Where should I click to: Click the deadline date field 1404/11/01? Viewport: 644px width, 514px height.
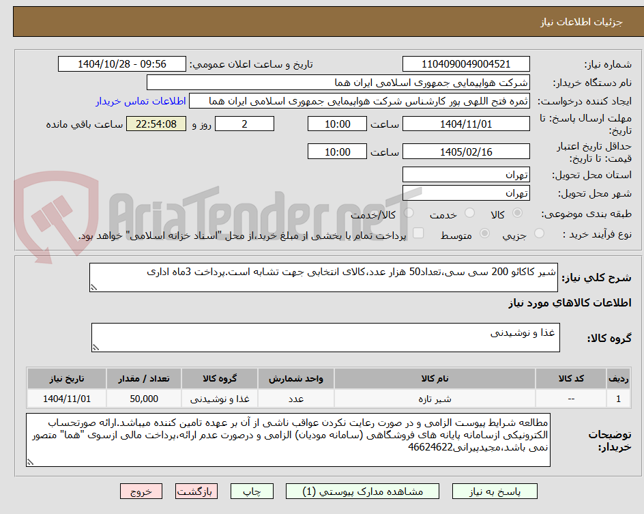click(467, 124)
